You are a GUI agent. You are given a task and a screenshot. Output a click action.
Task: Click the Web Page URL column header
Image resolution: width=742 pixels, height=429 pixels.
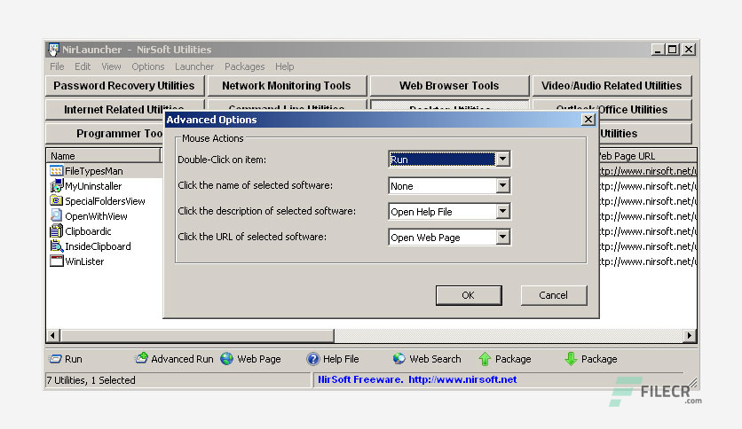tap(648, 156)
